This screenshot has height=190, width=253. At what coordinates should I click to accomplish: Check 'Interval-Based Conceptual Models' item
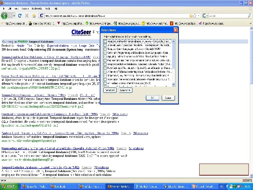pyautogui.click(x=105, y=45)
